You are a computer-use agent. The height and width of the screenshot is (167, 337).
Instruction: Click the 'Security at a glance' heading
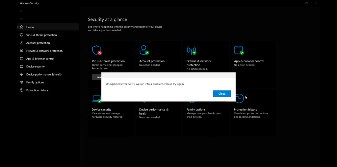coord(108,19)
